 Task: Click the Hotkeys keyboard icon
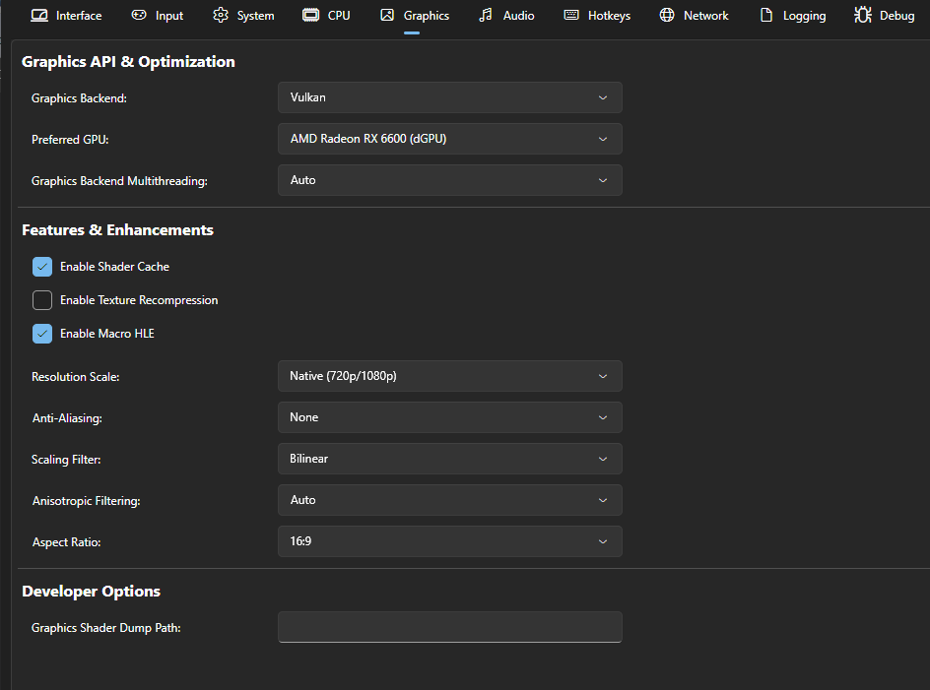click(571, 15)
